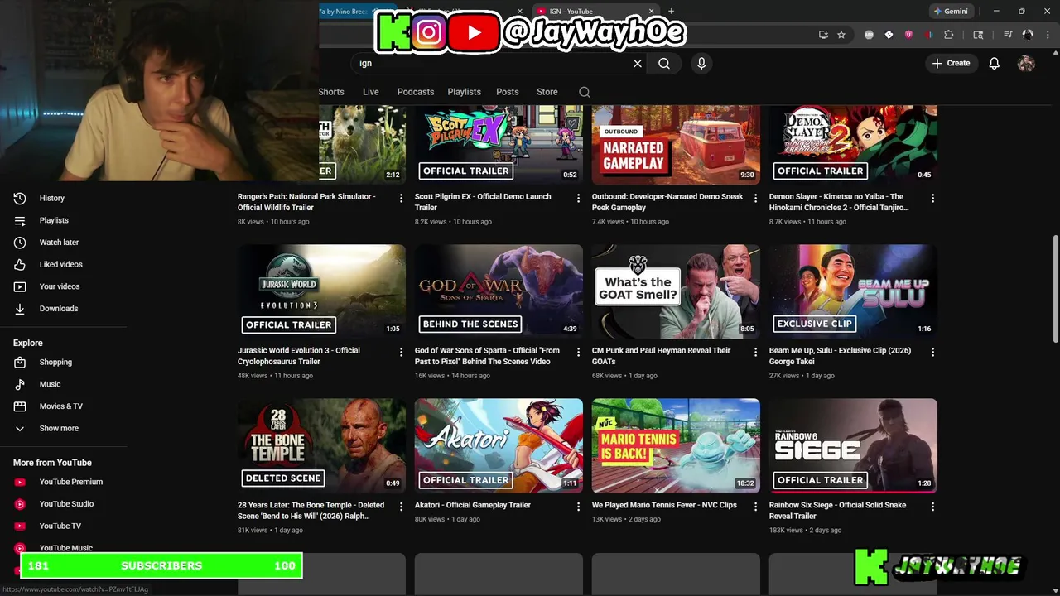Image resolution: width=1060 pixels, height=596 pixels.
Task: Switch to the Store channel tab
Action: (x=547, y=92)
